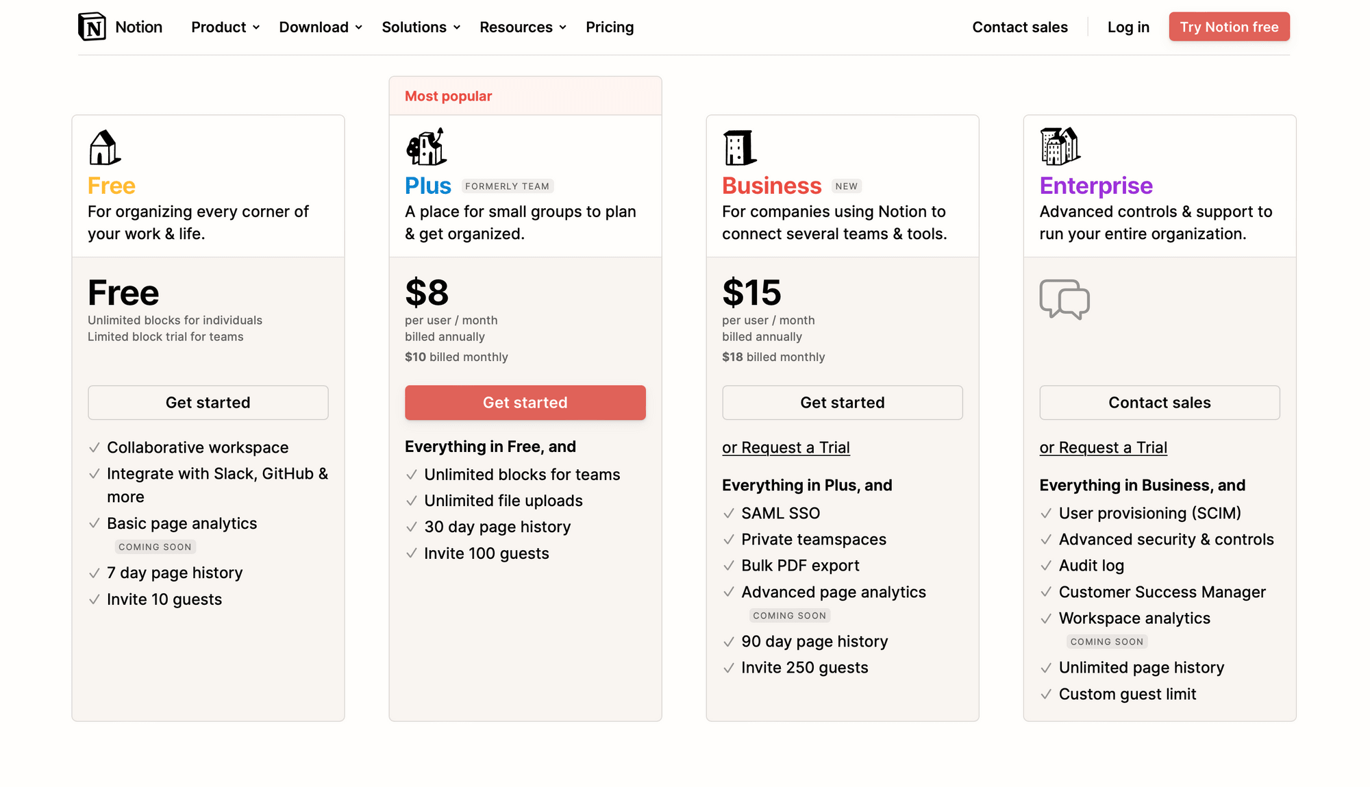1370x787 pixels.
Task: Go to the Pricing page
Action: (x=610, y=27)
